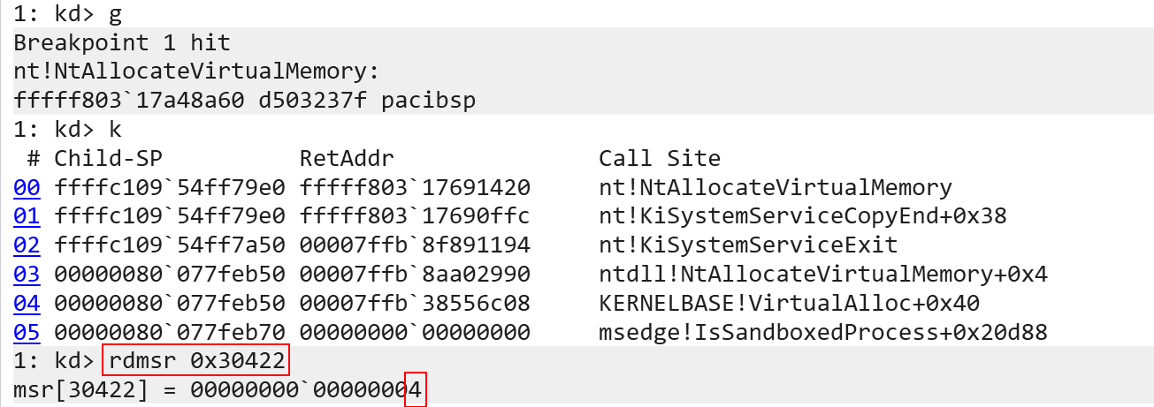
Task: Click the Call Site column header
Action: point(659,159)
